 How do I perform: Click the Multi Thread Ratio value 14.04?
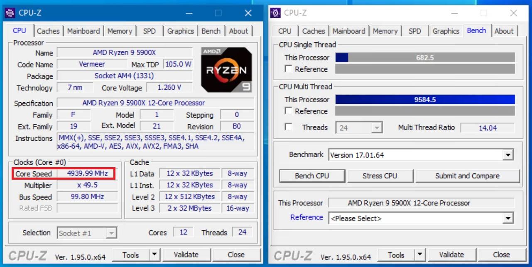coord(488,128)
